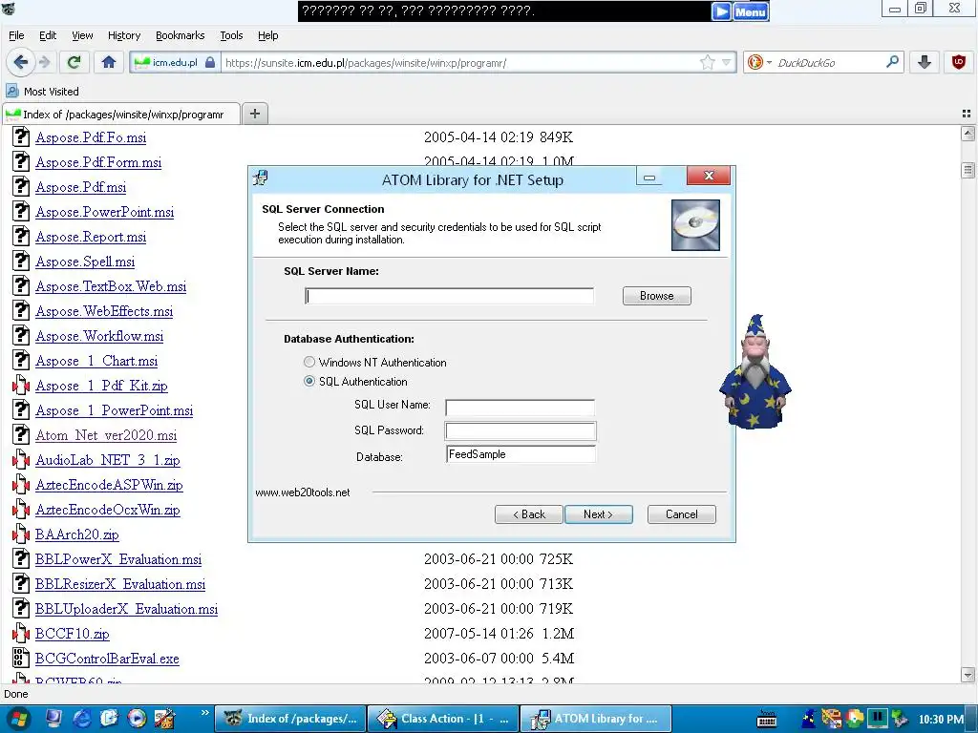The image size is (978, 733).
Task: Click the SQL Password field
Action: click(x=521, y=430)
